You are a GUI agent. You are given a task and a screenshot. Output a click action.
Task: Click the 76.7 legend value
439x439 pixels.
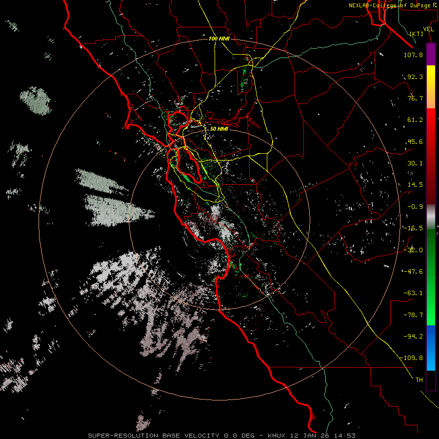tap(415, 98)
